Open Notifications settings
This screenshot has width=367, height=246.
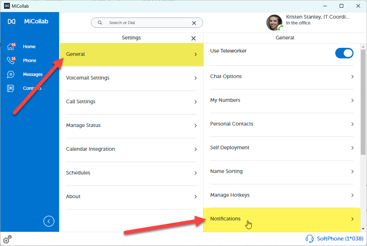click(282, 220)
